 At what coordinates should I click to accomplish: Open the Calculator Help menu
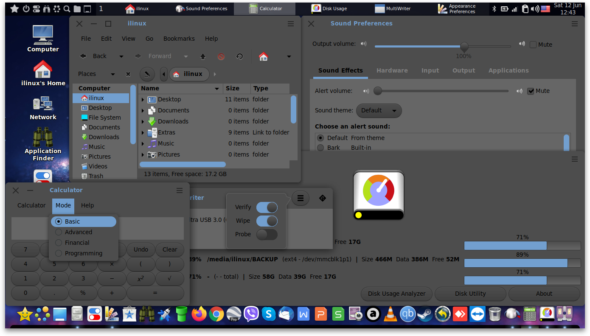(x=87, y=205)
